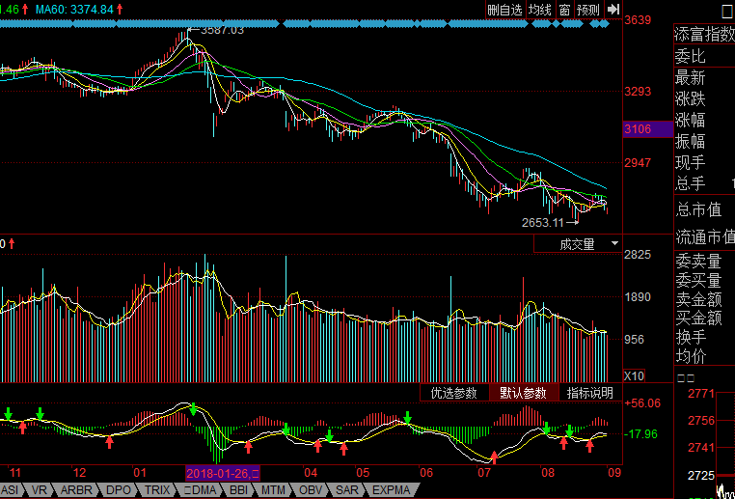Toggle the 窗 window option

point(564,10)
